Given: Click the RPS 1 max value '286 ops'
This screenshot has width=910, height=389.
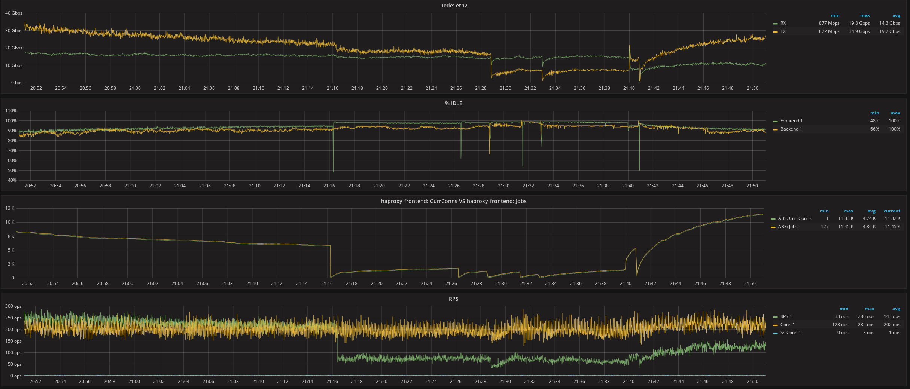Looking at the screenshot, I should (x=866, y=316).
